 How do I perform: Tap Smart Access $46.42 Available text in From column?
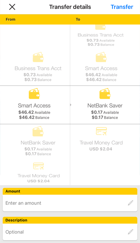coord(34,112)
